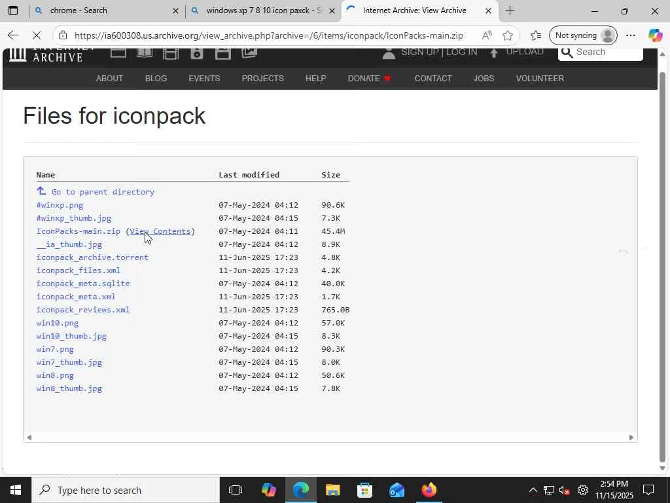
Task: Add this page to favorites star icon
Action: [x=508, y=35]
